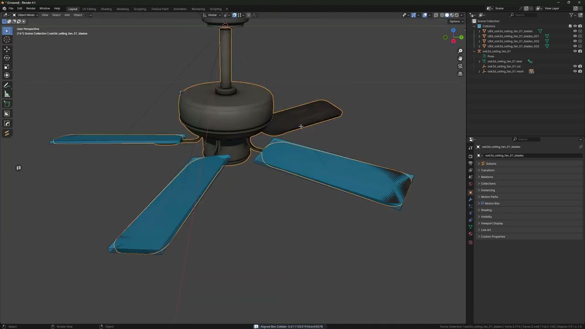The width and height of the screenshot is (585, 329).
Task: Toggle X-ray mode in viewport header
Action: (x=436, y=15)
